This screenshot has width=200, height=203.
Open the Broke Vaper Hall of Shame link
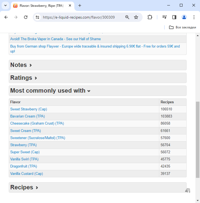[x=55, y=39]
